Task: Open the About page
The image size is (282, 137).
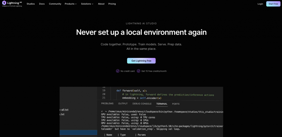Action: pyautogui.click(x=101, y=4)
